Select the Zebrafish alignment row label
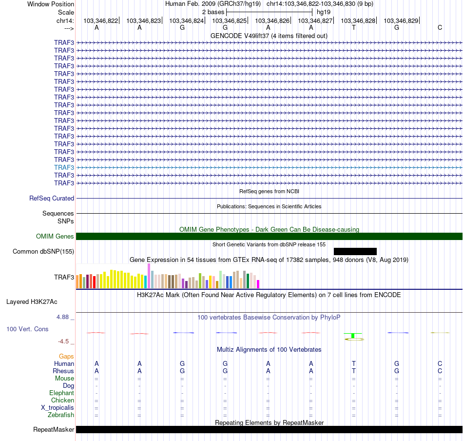Screen dimensions: 463x441 pyautogui.click(x=61, y=415)
